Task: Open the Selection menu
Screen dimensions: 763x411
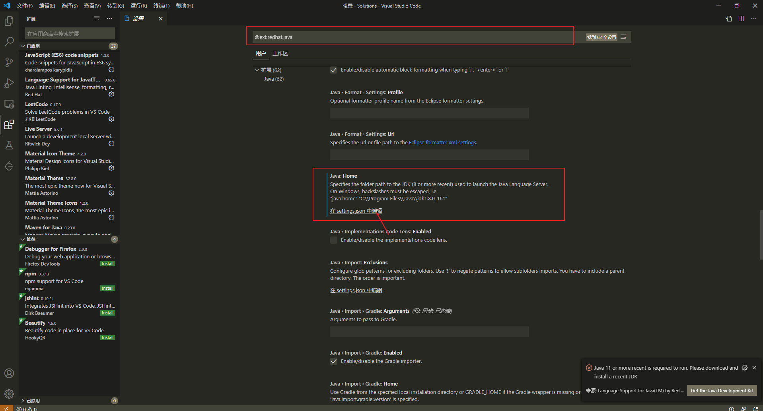Action: point(70,6)
